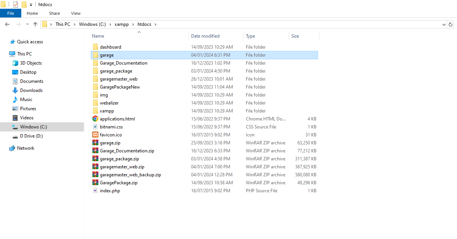The image size is (457, 239).
Task: Sort by the Date modified column header
Action: pyautogui.click(x=205, y=36)
